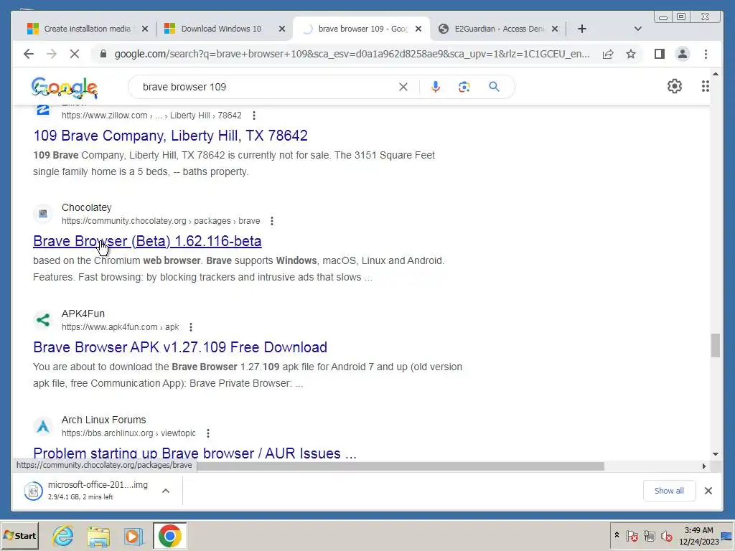
Task: Open Windows Media Player in taskbar
Action: pos(134,536)
